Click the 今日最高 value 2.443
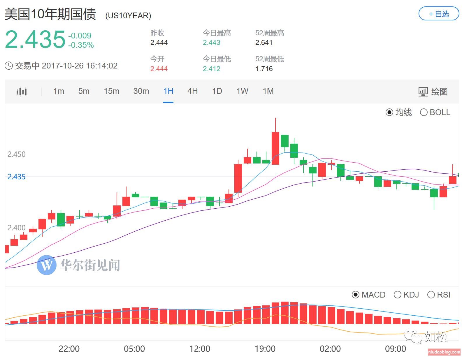This screenshot has width=462, height=357. click(x=212, y=43)
